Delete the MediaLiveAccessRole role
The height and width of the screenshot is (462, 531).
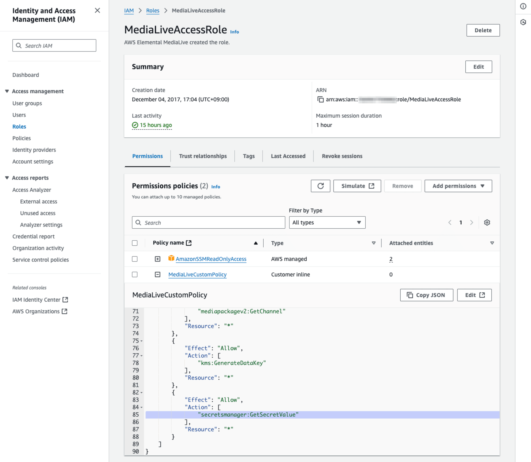click(x=483, y=30)
